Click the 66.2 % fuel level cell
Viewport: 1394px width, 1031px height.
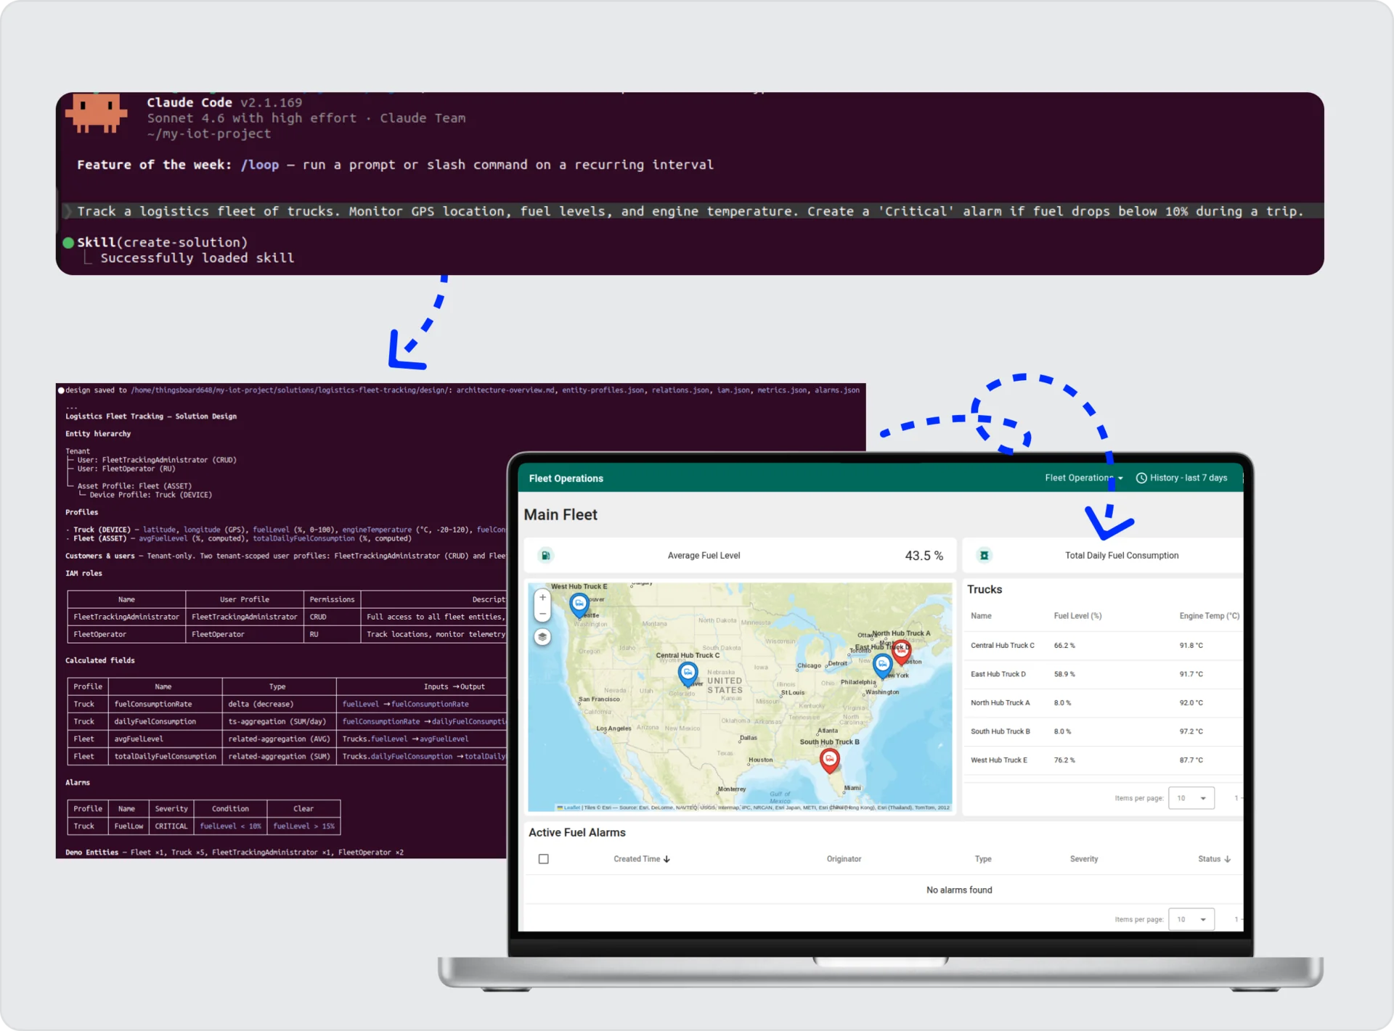pos(1064,646)
